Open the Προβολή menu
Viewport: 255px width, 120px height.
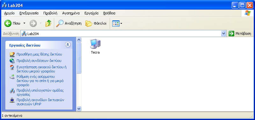pyautogui.click(x=50, y=13)
